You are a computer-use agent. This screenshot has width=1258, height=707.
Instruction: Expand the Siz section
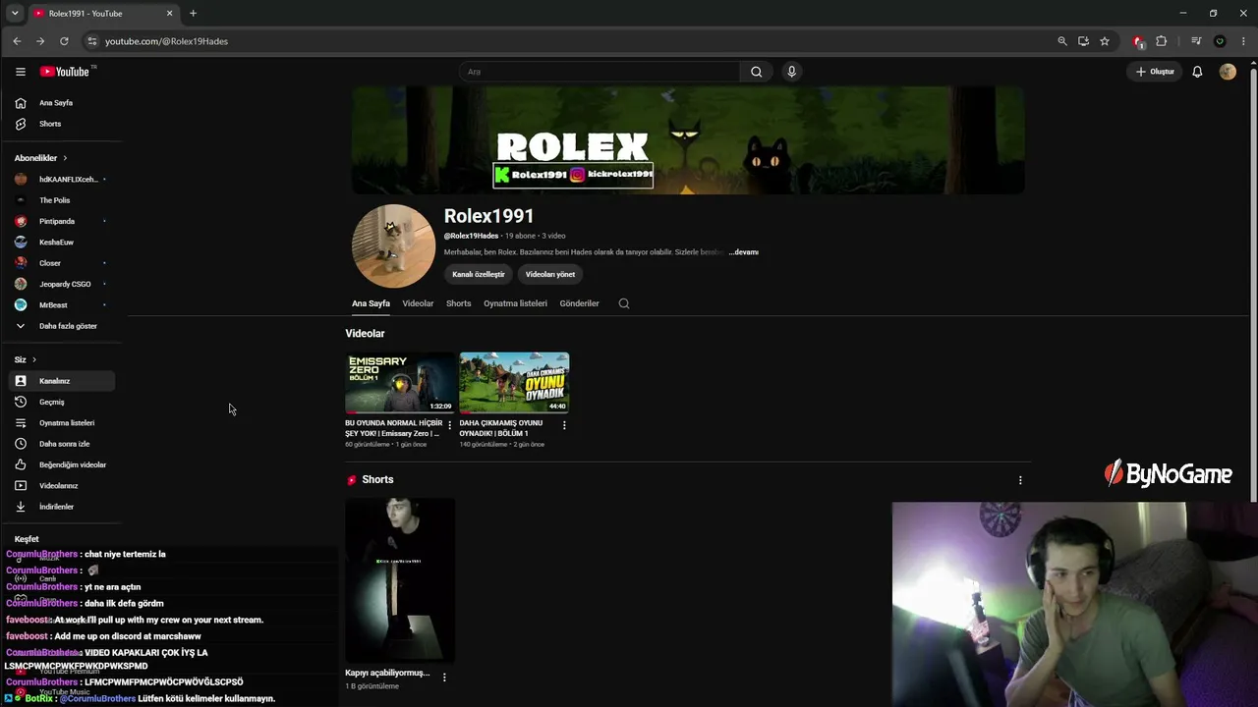pos(26,360)
